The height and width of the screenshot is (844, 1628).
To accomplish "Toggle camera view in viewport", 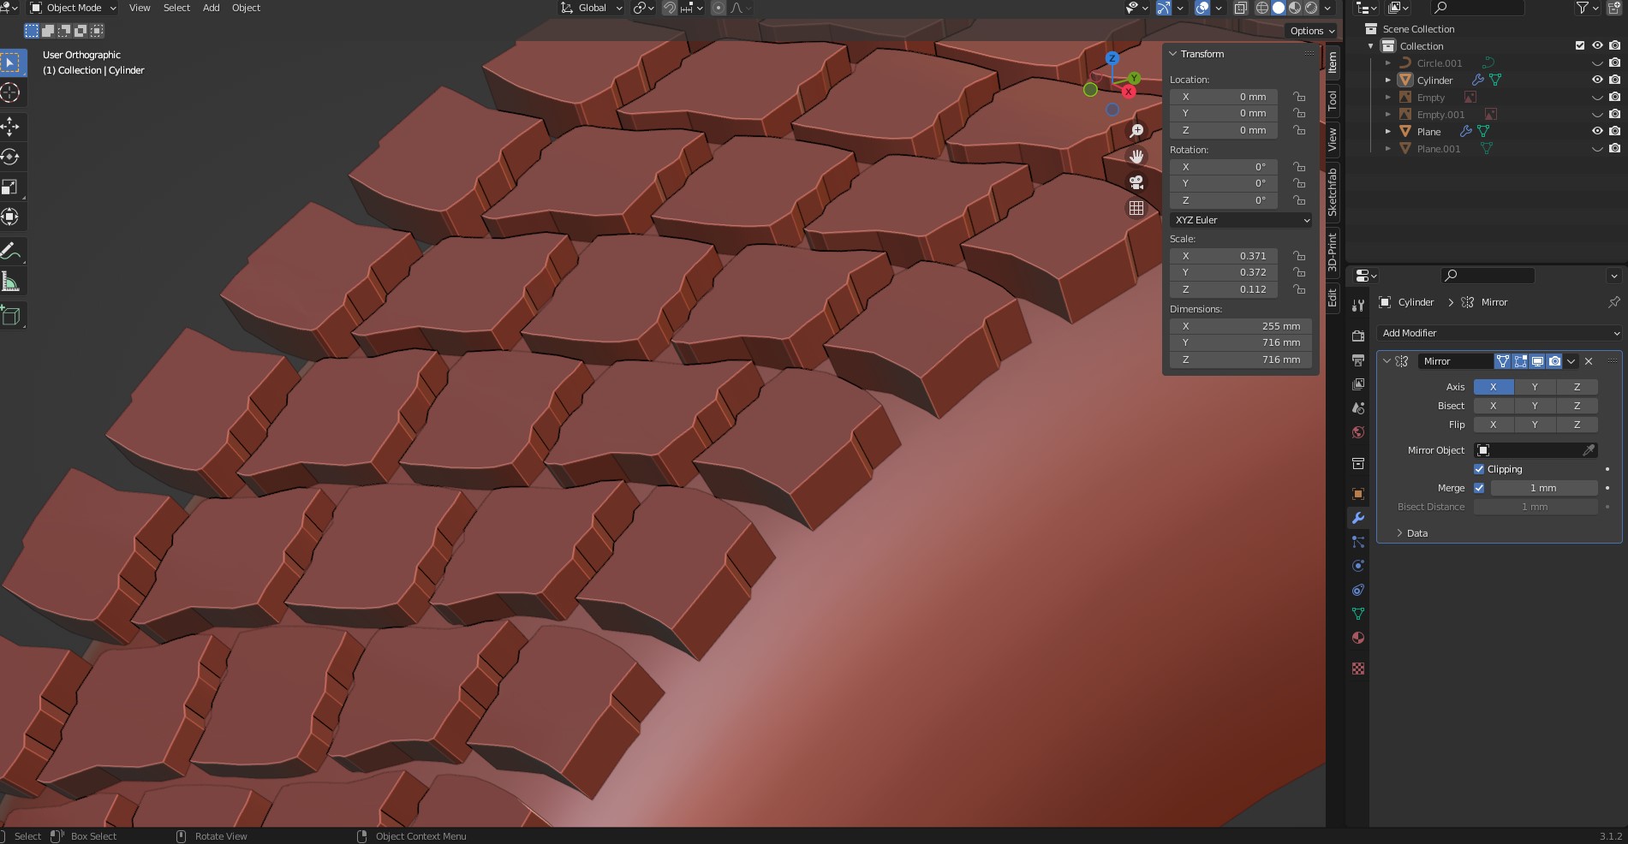I will 1136,182.
